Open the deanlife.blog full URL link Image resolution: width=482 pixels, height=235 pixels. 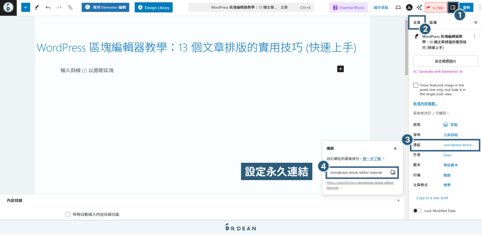(360, 185)
